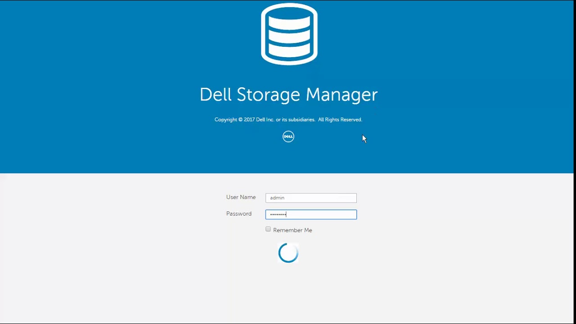Viewport: 576px width, 324px height.
Task: Click the Password field label
Action: (x=239, y=214)
